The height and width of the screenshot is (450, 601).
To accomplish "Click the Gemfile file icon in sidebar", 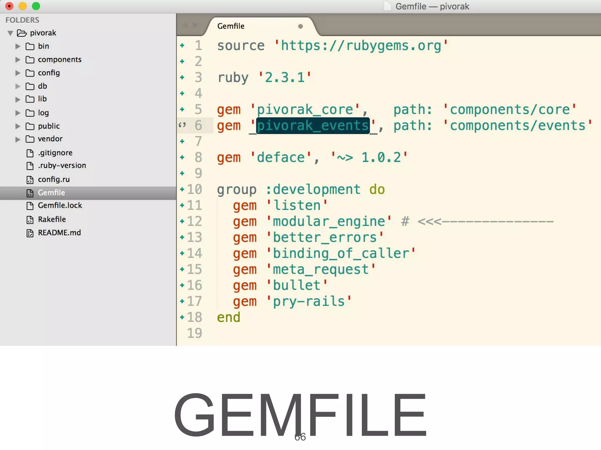I will coord(30,193).
